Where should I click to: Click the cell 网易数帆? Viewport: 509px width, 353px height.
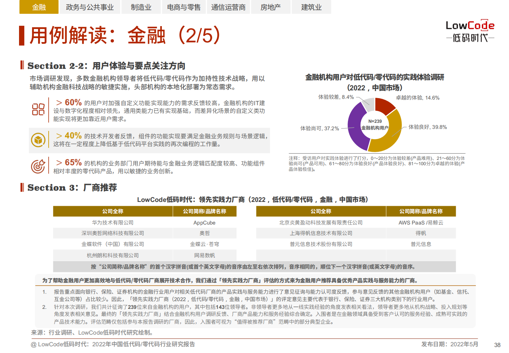(x=204, y=255)
